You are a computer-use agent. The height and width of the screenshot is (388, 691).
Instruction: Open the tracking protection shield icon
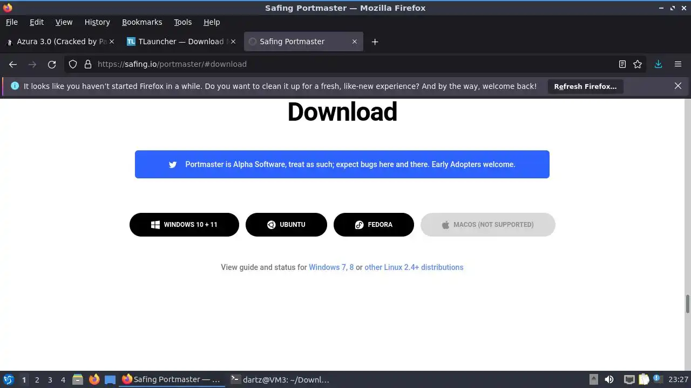pyautogui.click(x=73, y=64)
